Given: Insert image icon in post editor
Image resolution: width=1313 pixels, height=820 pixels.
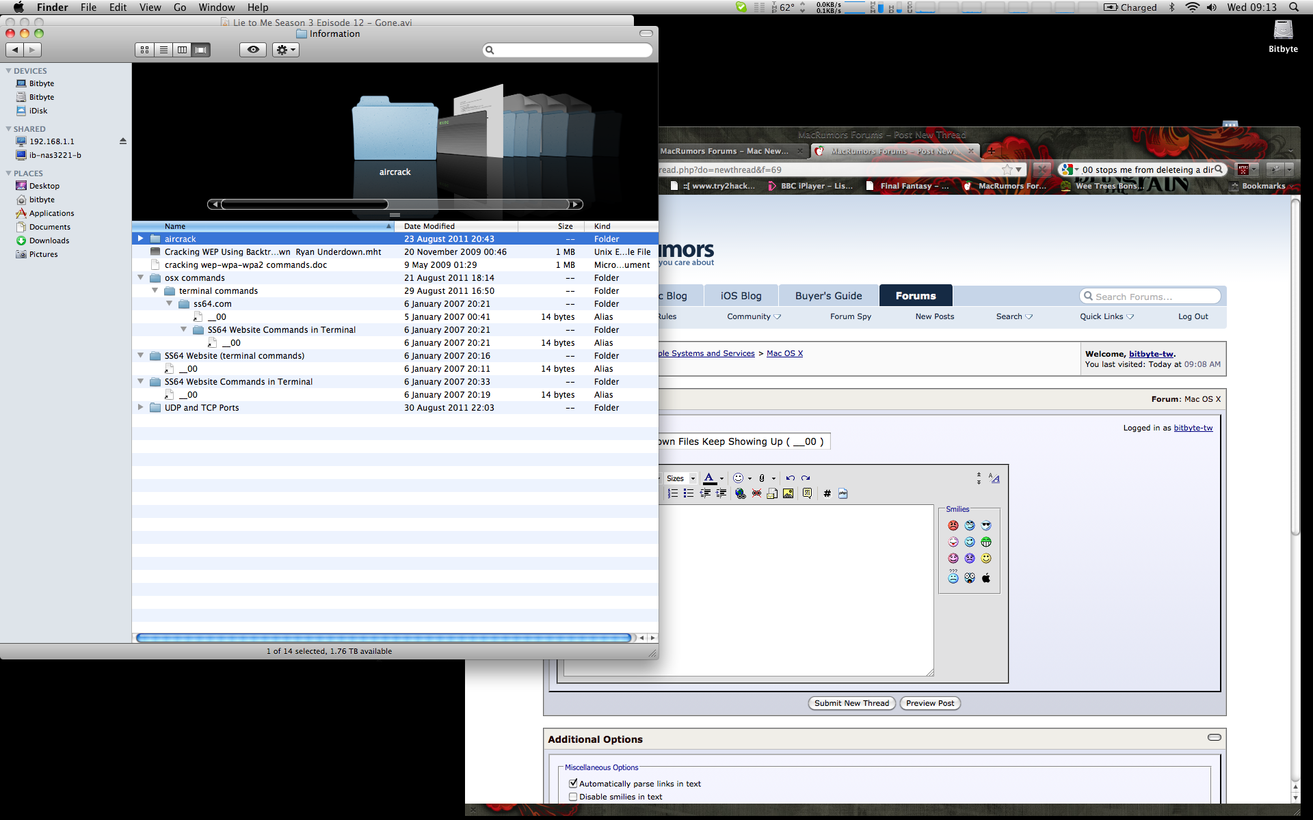Looking at the screenshot, I should (788, 493).
